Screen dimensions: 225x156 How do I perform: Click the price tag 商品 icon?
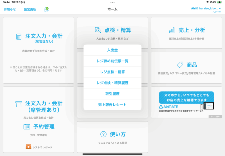pos(180,65)
